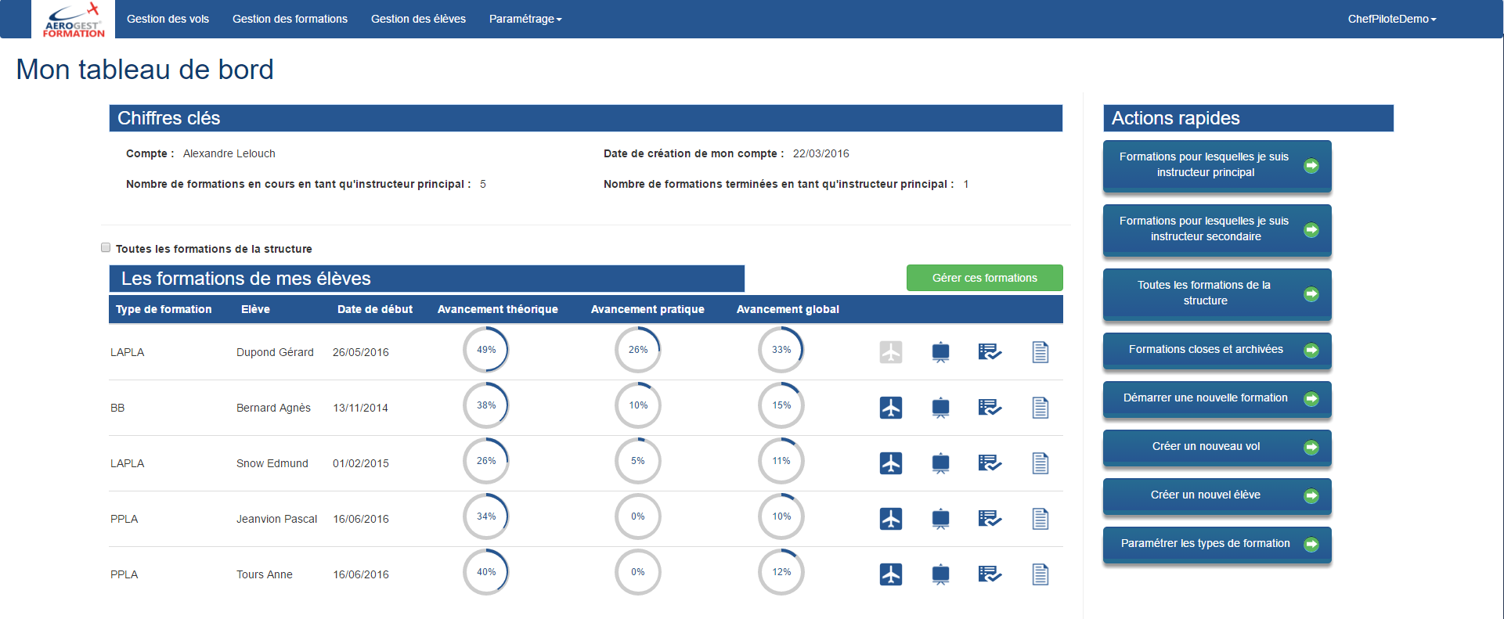
Task: Open Gestion des vols menu
Action: click(x=168, y=19)
